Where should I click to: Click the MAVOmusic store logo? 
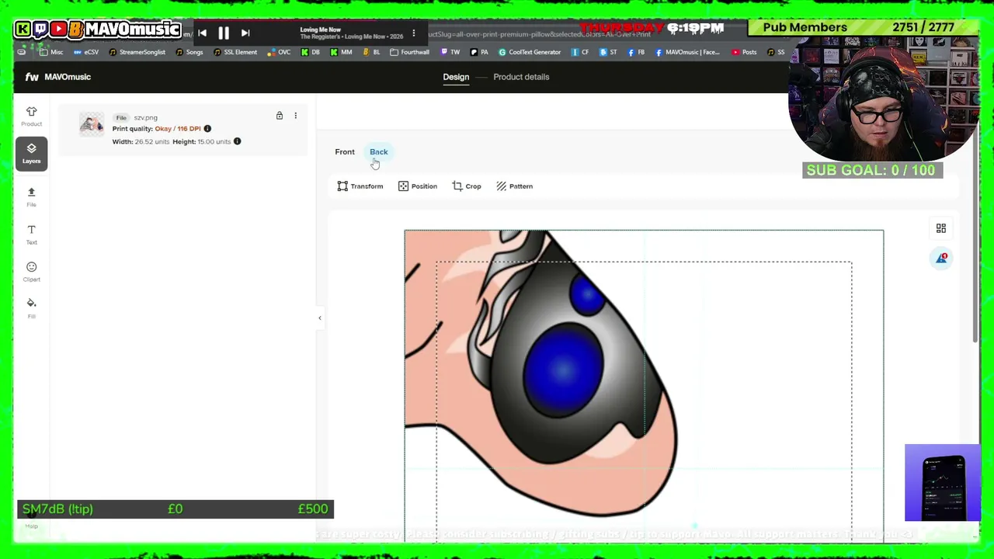(x=58, y=77)
